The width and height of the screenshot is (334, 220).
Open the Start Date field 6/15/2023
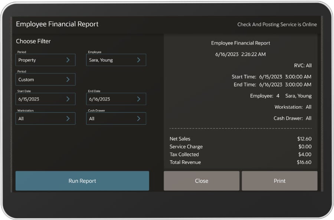(45, 99)
